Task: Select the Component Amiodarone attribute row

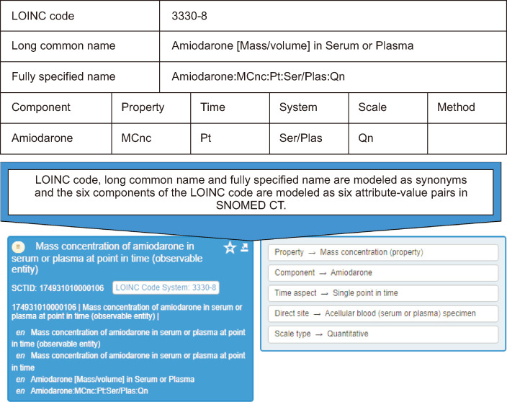Action: pyautogui.click(x=382, y=273)
